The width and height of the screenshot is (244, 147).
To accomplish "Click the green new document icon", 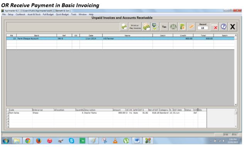I will coord(182,27).
